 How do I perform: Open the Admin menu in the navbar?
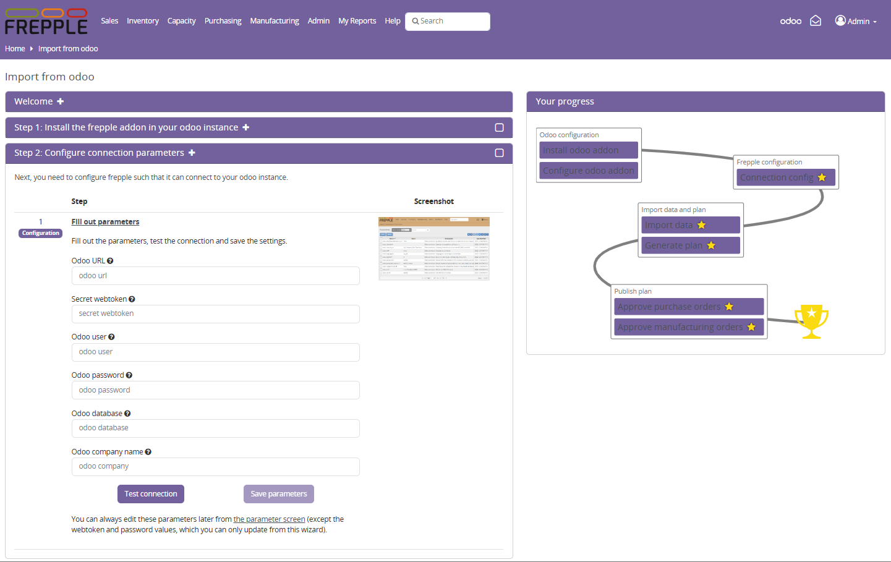(x=318, y=21)
